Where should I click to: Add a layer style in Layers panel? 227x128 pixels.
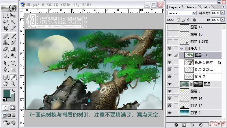[x=176, y=125]
